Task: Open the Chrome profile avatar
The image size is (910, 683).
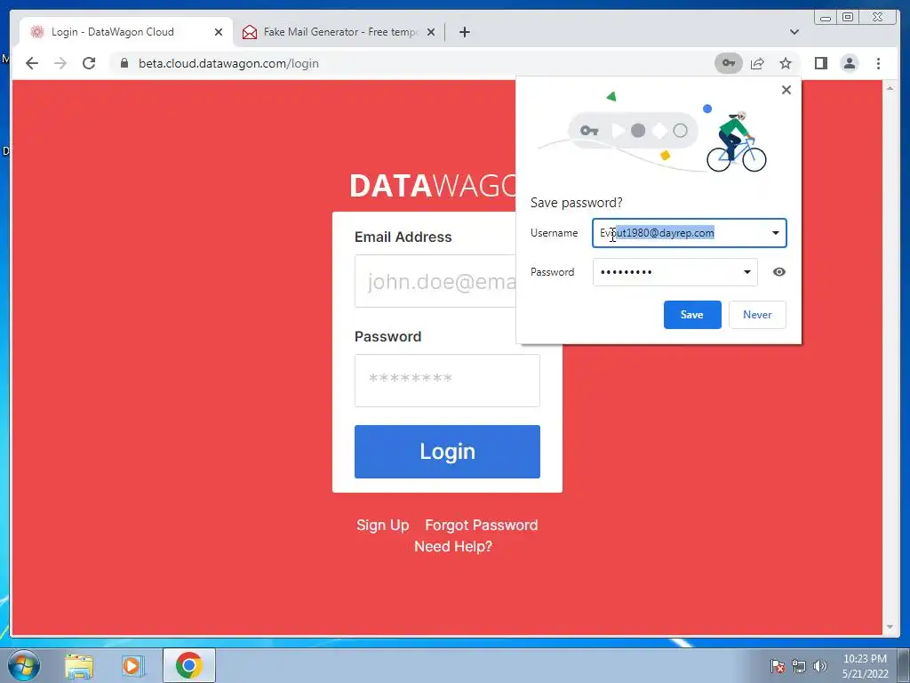Action: pyautogui.click(x=849, y=63)
